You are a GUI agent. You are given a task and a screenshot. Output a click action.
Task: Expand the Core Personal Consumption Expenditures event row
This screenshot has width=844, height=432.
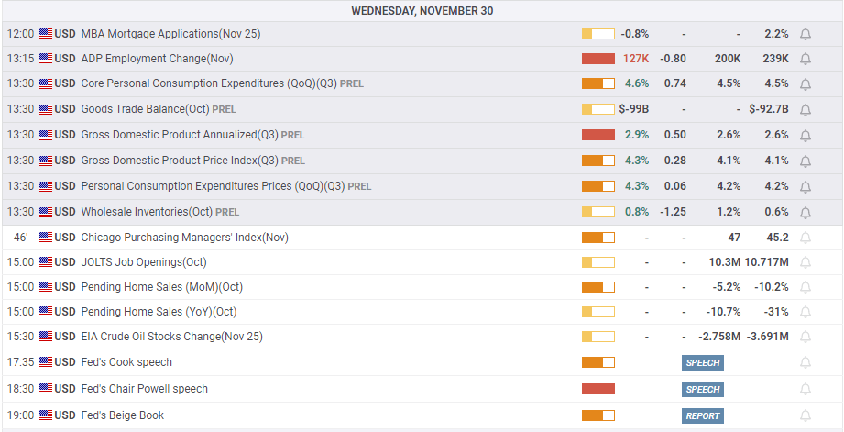click(x=210, y=83)
